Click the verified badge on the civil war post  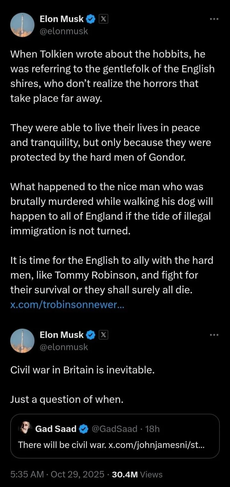coord(91,335)
